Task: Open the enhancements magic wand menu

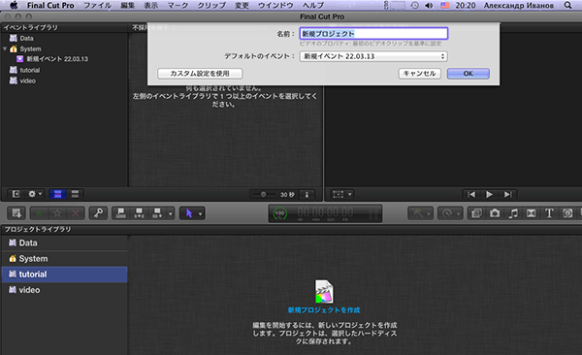Action: point(421,213)
